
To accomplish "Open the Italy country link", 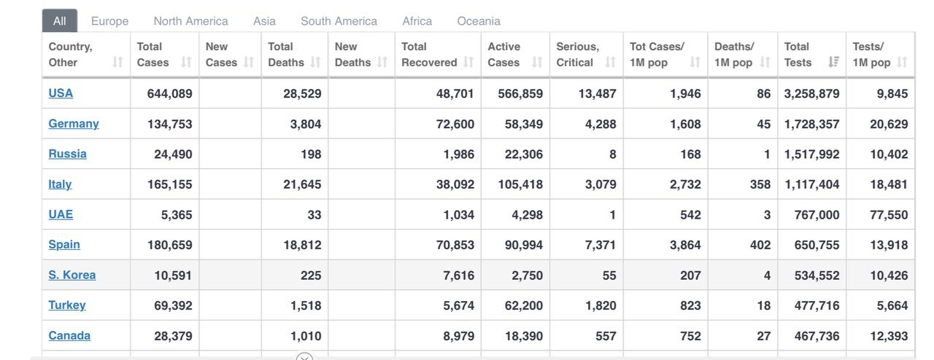I will 60,184.
